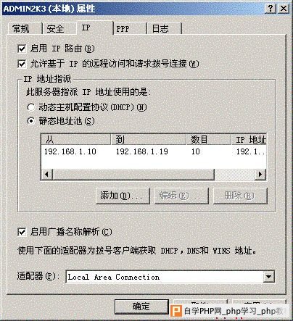
Task: Open the PPP tab
Action: [130, 29]
